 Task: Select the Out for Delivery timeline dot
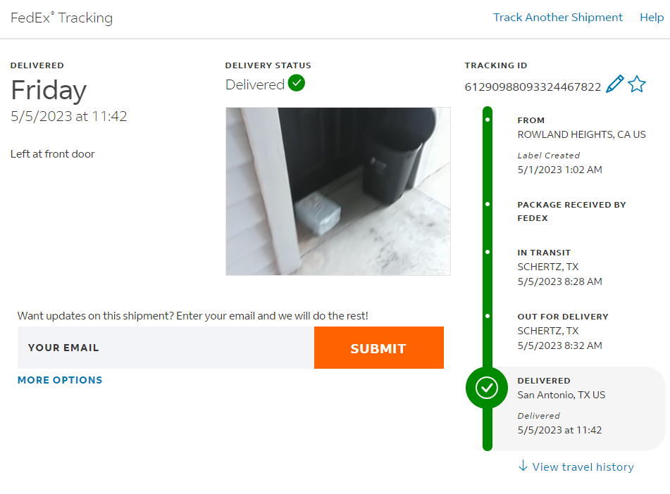[x=488, y=316]
